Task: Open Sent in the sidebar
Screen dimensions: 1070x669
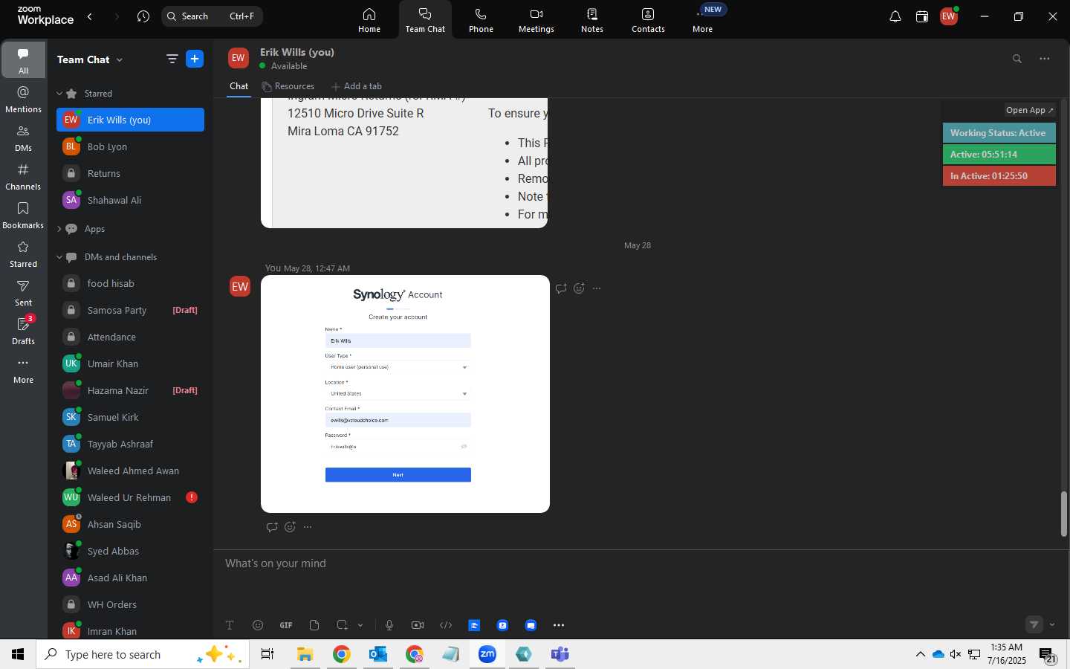Action: tap(23, 293)
